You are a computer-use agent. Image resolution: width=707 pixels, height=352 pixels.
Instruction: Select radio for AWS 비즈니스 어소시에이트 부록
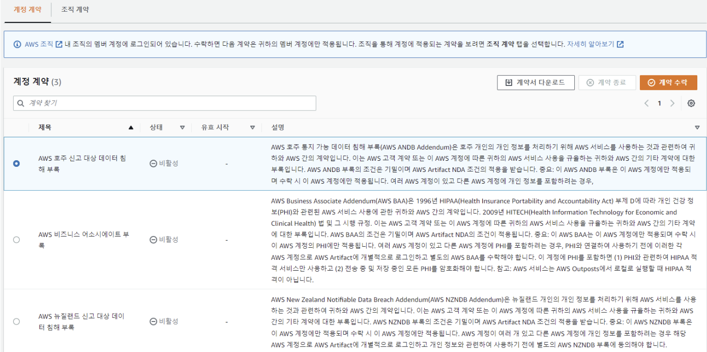coord(17,240)
